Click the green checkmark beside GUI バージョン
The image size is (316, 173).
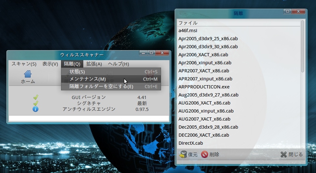[x=36, y=97]
